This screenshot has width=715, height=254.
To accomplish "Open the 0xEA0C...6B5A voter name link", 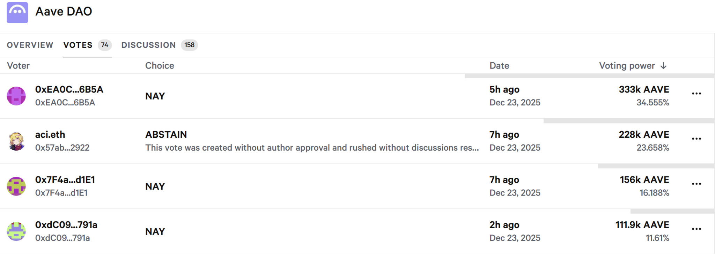I will 69,90.
